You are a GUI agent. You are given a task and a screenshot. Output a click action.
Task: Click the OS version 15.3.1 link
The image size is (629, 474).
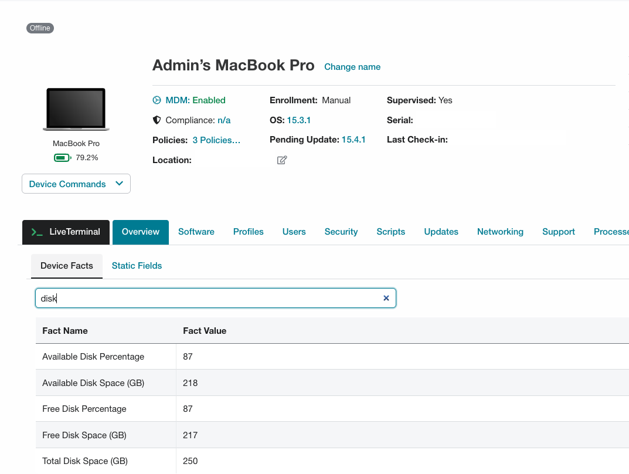[298, 120]
